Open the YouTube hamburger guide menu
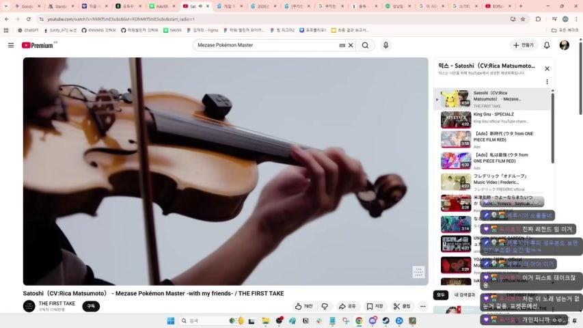 coord(10,45)
